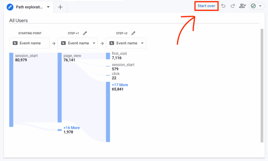Expand the +16 More nodes link
Viewport: 268px width, 161px height.
pyautogui.click(x=71, y=128)
